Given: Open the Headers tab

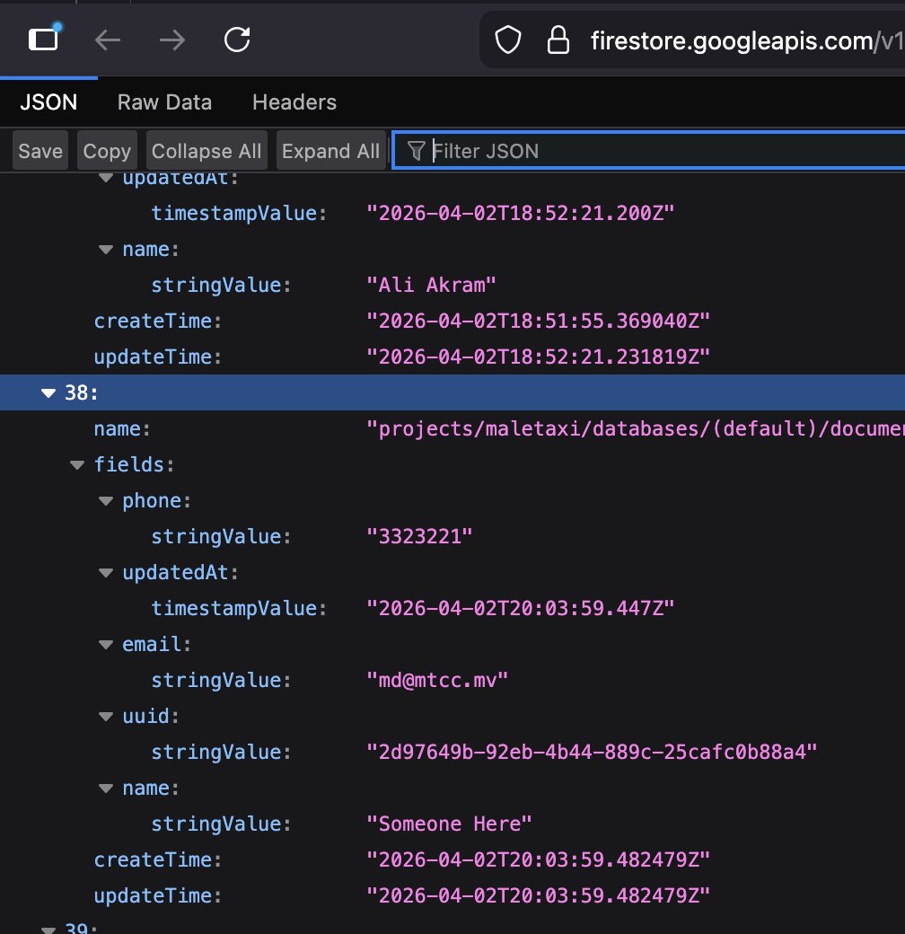Looking at the screenshot, I should 294,102.
